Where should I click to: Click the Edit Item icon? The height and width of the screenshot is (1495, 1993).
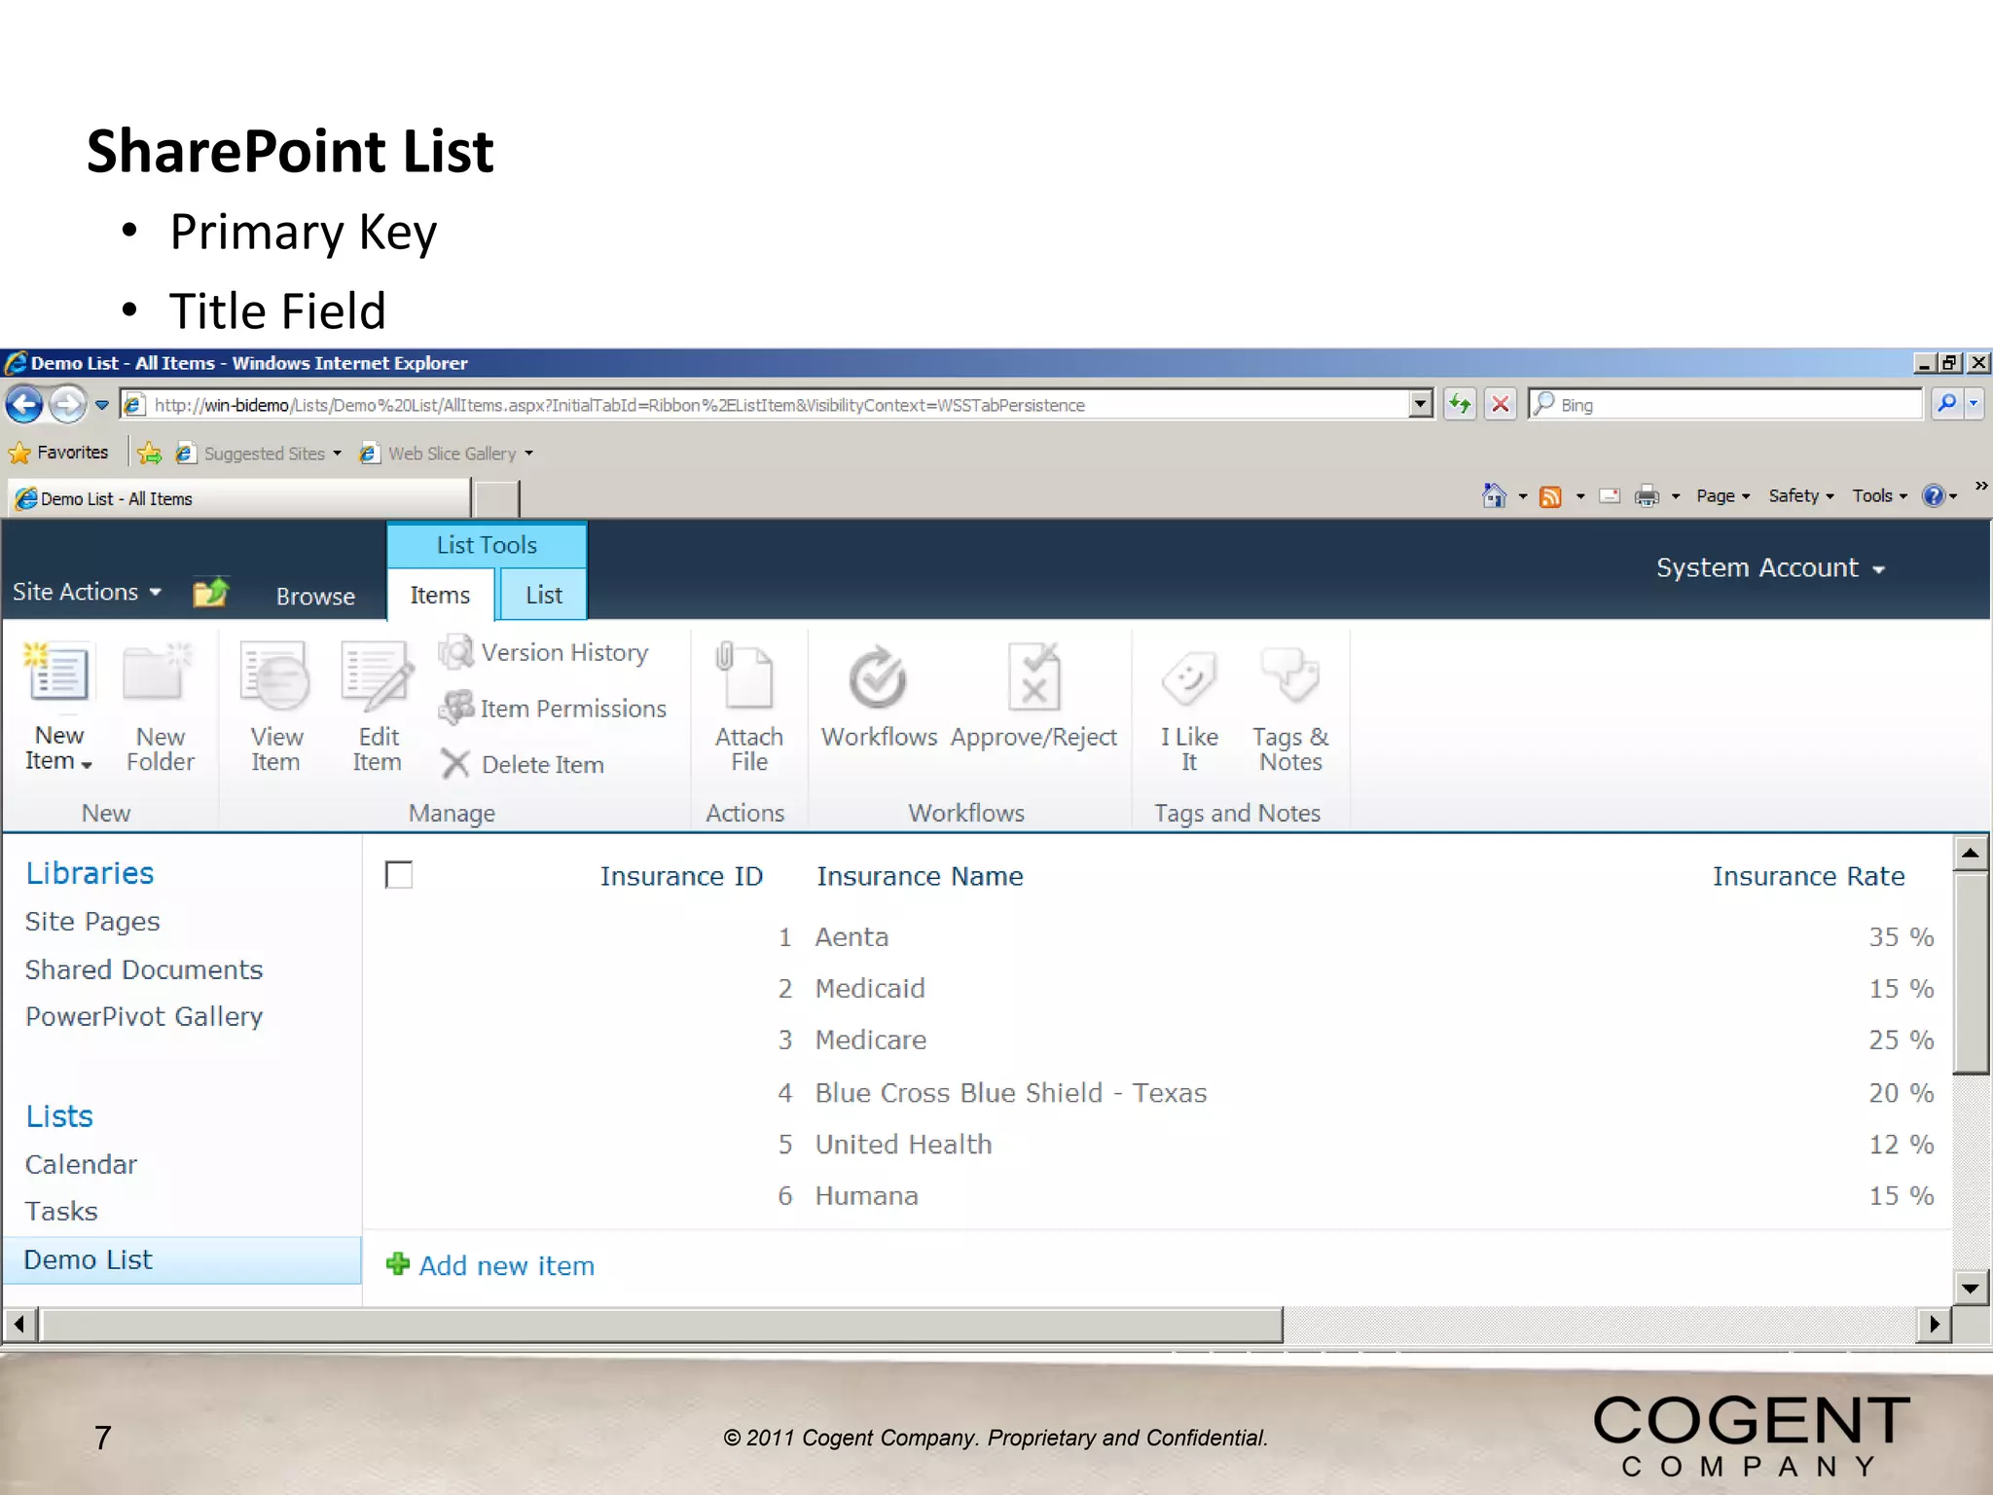click(x=377, y=675)
